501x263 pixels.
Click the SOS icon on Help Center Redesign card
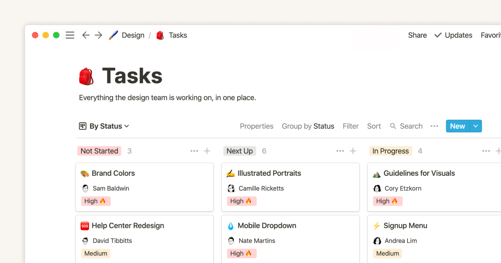tap(85, 225)
